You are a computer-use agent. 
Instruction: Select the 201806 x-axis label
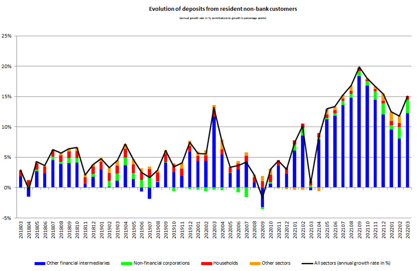[x=45, y=230]
